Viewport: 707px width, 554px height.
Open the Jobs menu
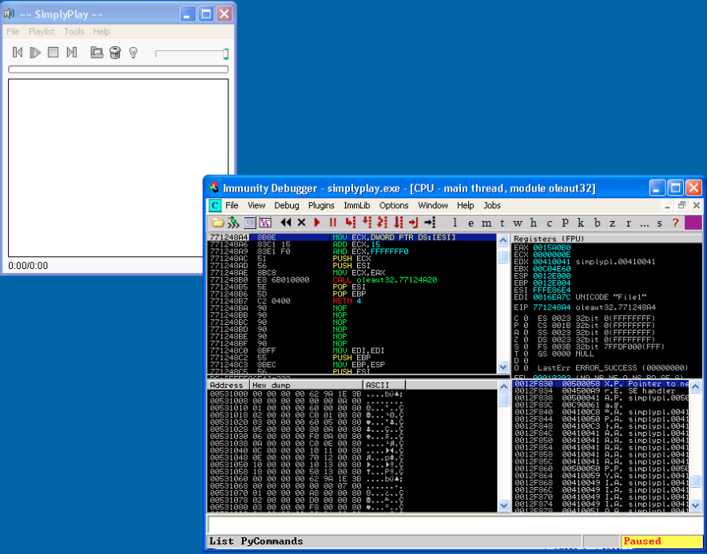pyautogui.click(x=492, y=205)
